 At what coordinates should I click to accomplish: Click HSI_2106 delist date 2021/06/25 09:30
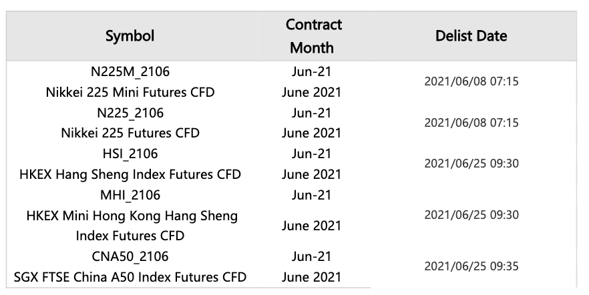point(471,164)
